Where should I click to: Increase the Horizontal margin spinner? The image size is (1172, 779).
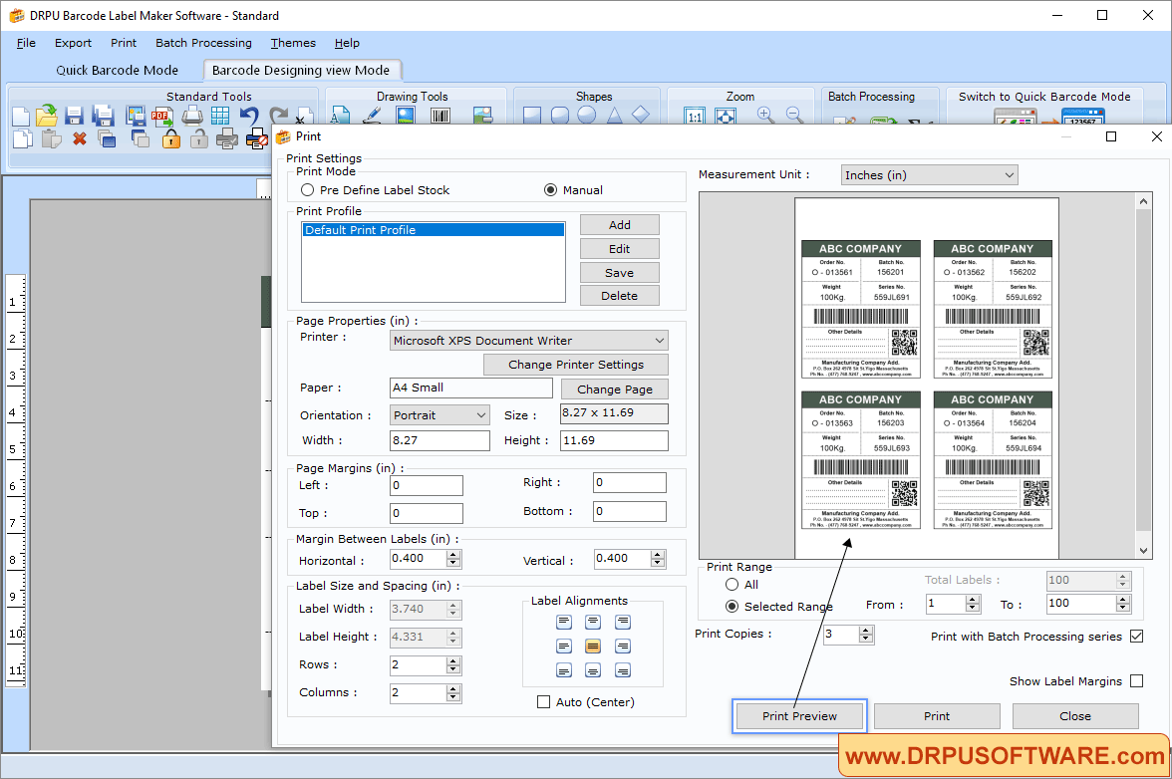(453, 554)
